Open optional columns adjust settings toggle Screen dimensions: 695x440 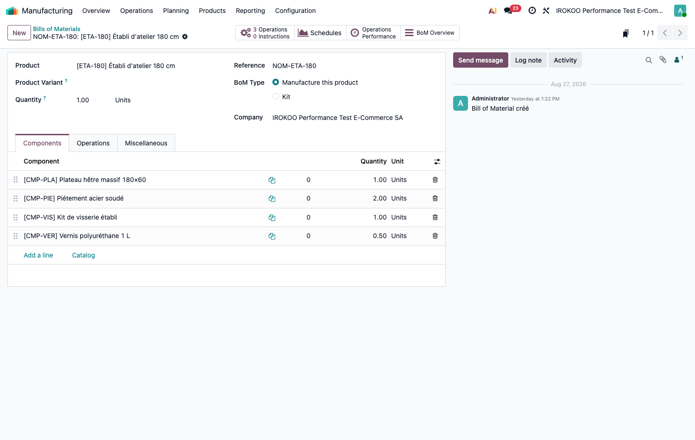pos(437,162)
